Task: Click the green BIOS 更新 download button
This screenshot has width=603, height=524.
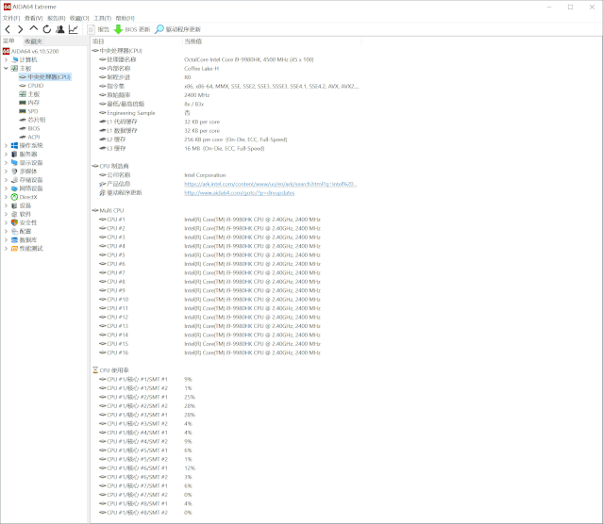Action: point(132,29)
